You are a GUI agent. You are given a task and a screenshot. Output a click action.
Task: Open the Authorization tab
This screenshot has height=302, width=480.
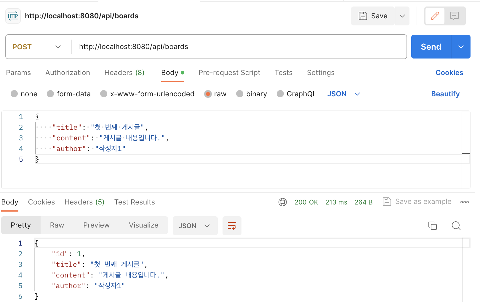click(68, 73)
